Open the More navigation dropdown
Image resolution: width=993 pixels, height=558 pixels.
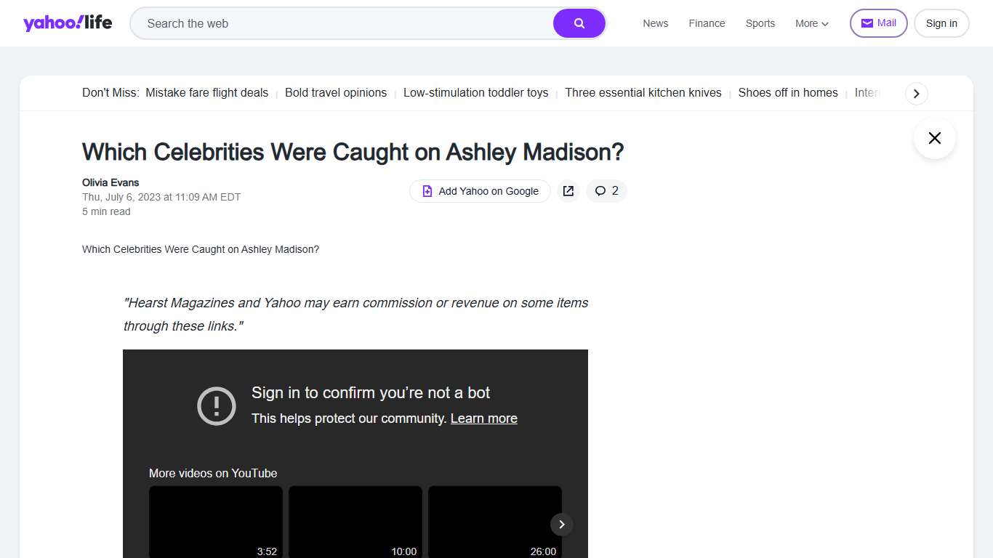tap(811, 23)
